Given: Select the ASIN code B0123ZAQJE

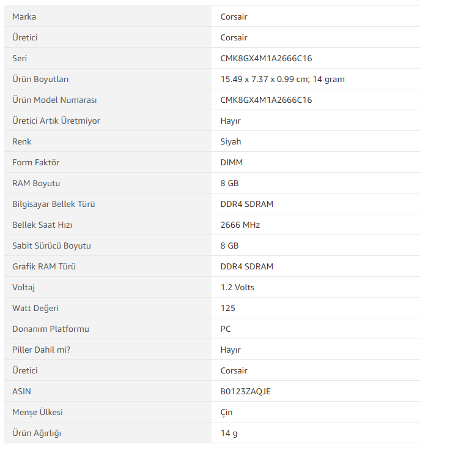Looking at the screenshot, I should coord(245,391).
